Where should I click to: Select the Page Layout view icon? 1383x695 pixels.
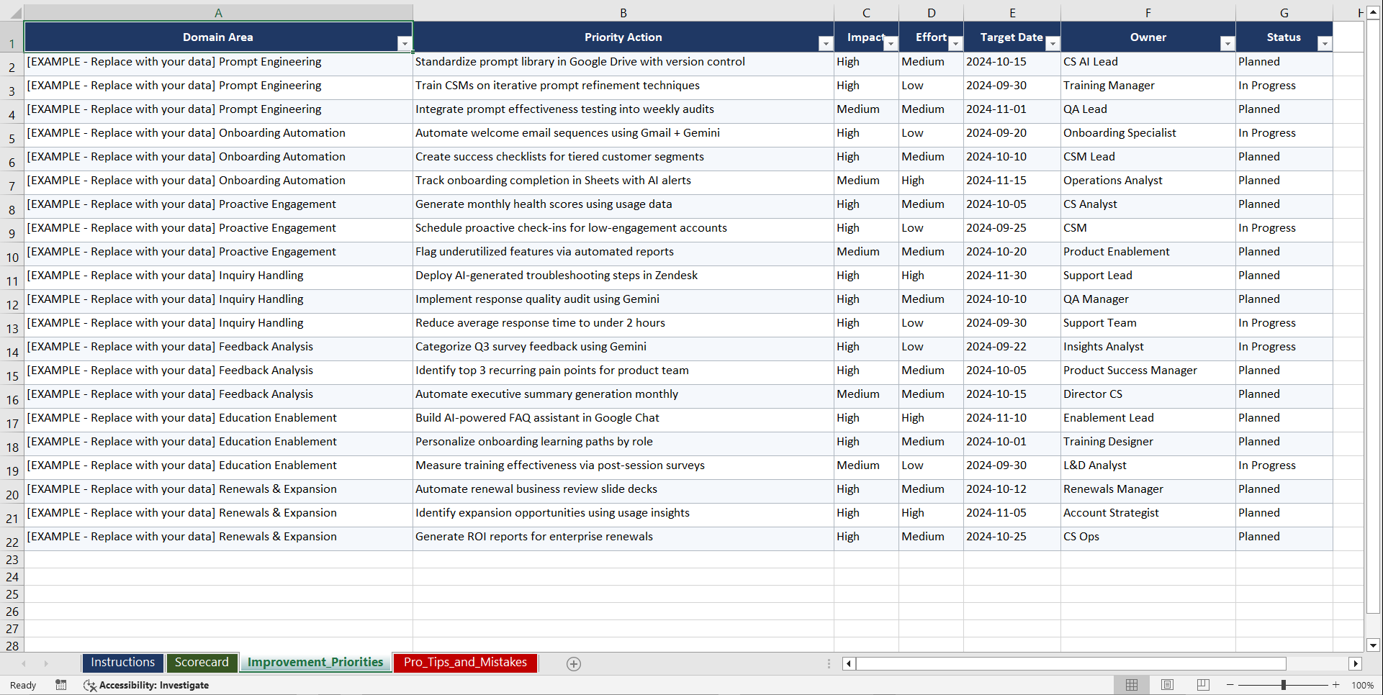pyautogui.click(x=1167, y=685)
